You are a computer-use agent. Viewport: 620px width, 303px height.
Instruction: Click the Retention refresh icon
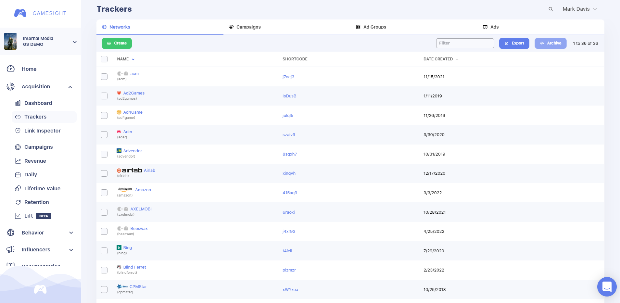[x=18, y=202]
